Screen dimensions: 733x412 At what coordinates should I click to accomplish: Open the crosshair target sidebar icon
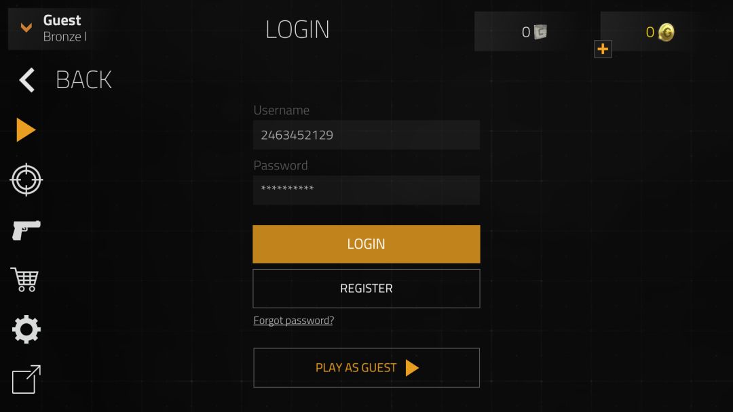coord(26,180)
